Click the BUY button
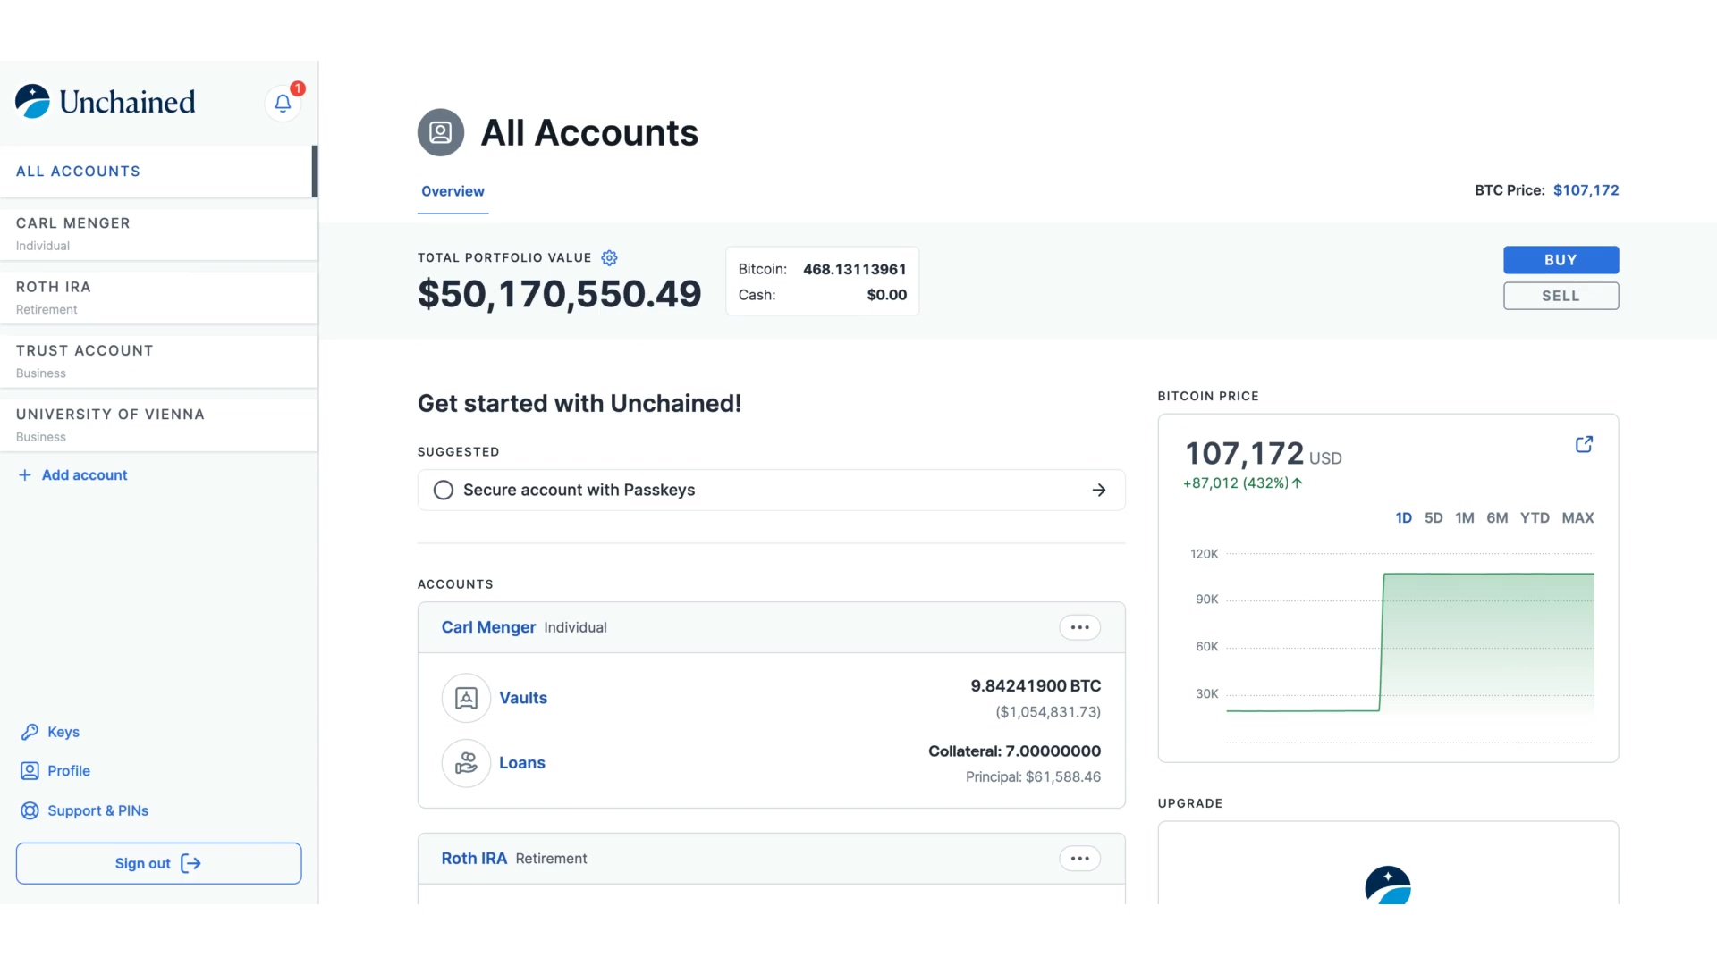The image size is (1717, 965). coord(1560,260)
